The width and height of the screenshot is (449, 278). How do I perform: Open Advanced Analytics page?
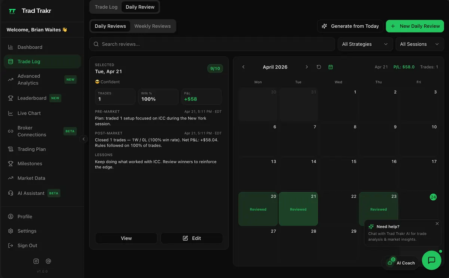point(42,80)
